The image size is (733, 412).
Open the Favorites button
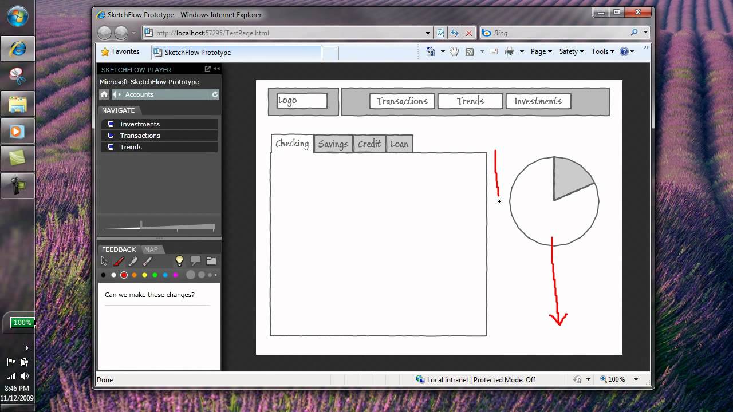coord(120,51)
